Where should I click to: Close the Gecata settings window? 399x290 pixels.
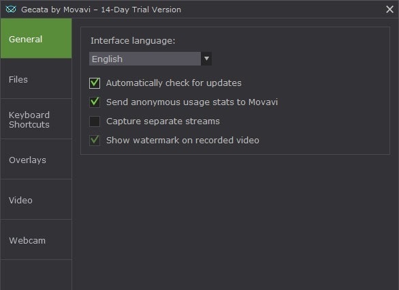coord(389,10)
